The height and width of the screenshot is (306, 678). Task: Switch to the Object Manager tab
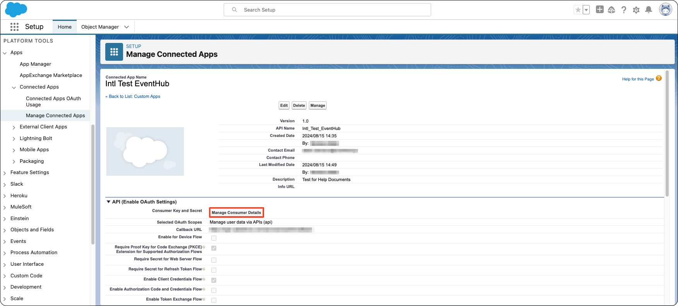(100, 27)
